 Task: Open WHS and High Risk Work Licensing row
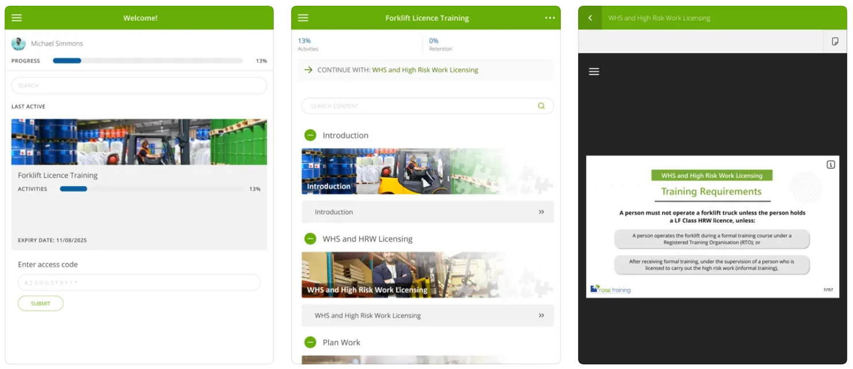tap(428, 316)
